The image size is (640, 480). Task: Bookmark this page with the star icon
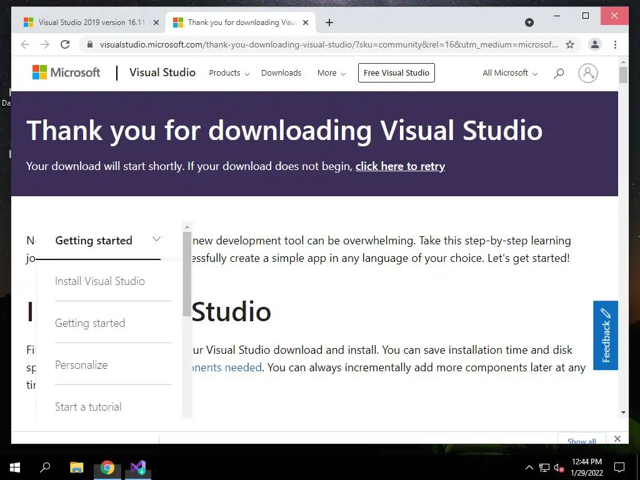point(570,44)
